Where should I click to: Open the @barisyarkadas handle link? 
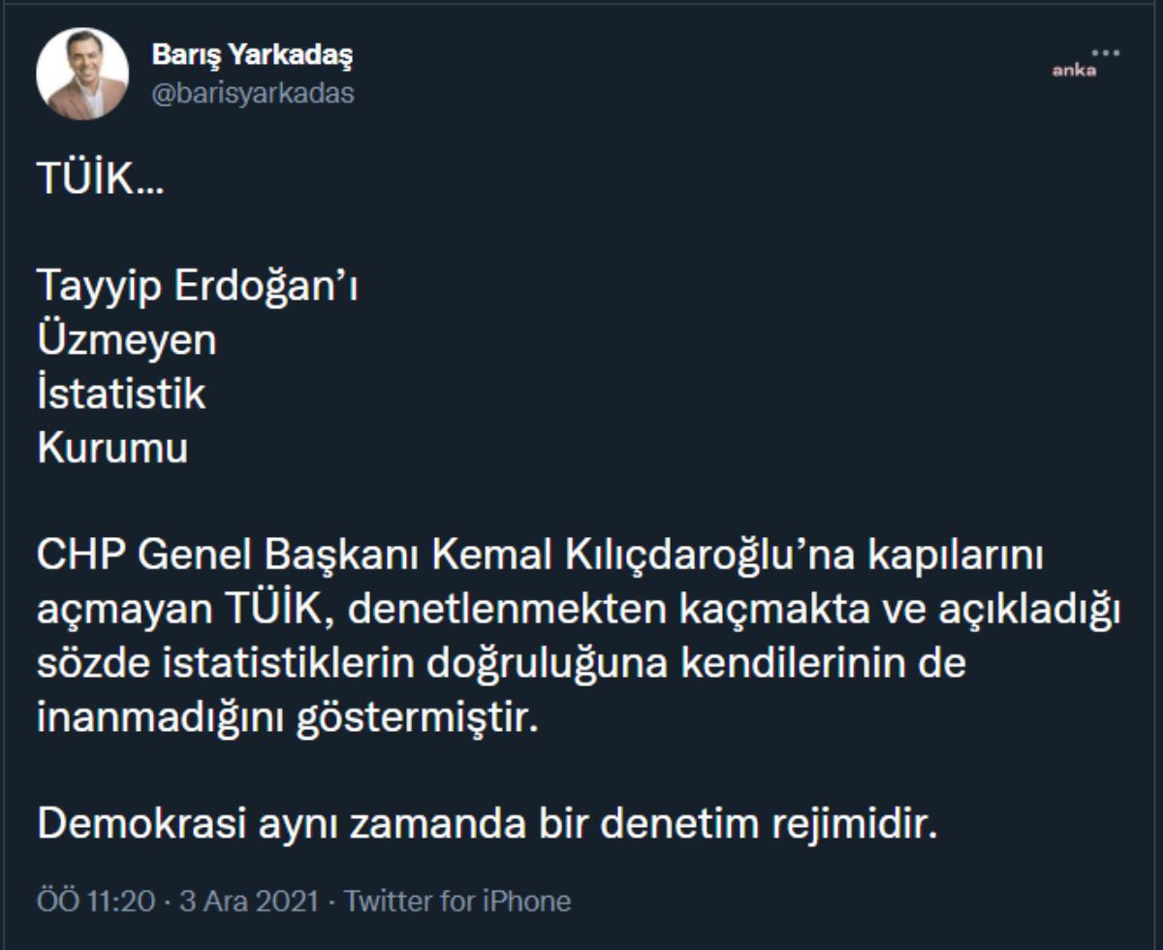coord(253,93)
